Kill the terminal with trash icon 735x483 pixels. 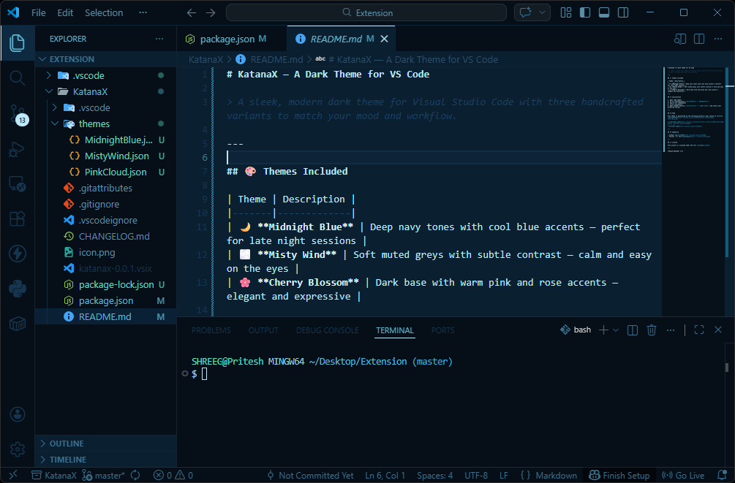tap(652, 330)
